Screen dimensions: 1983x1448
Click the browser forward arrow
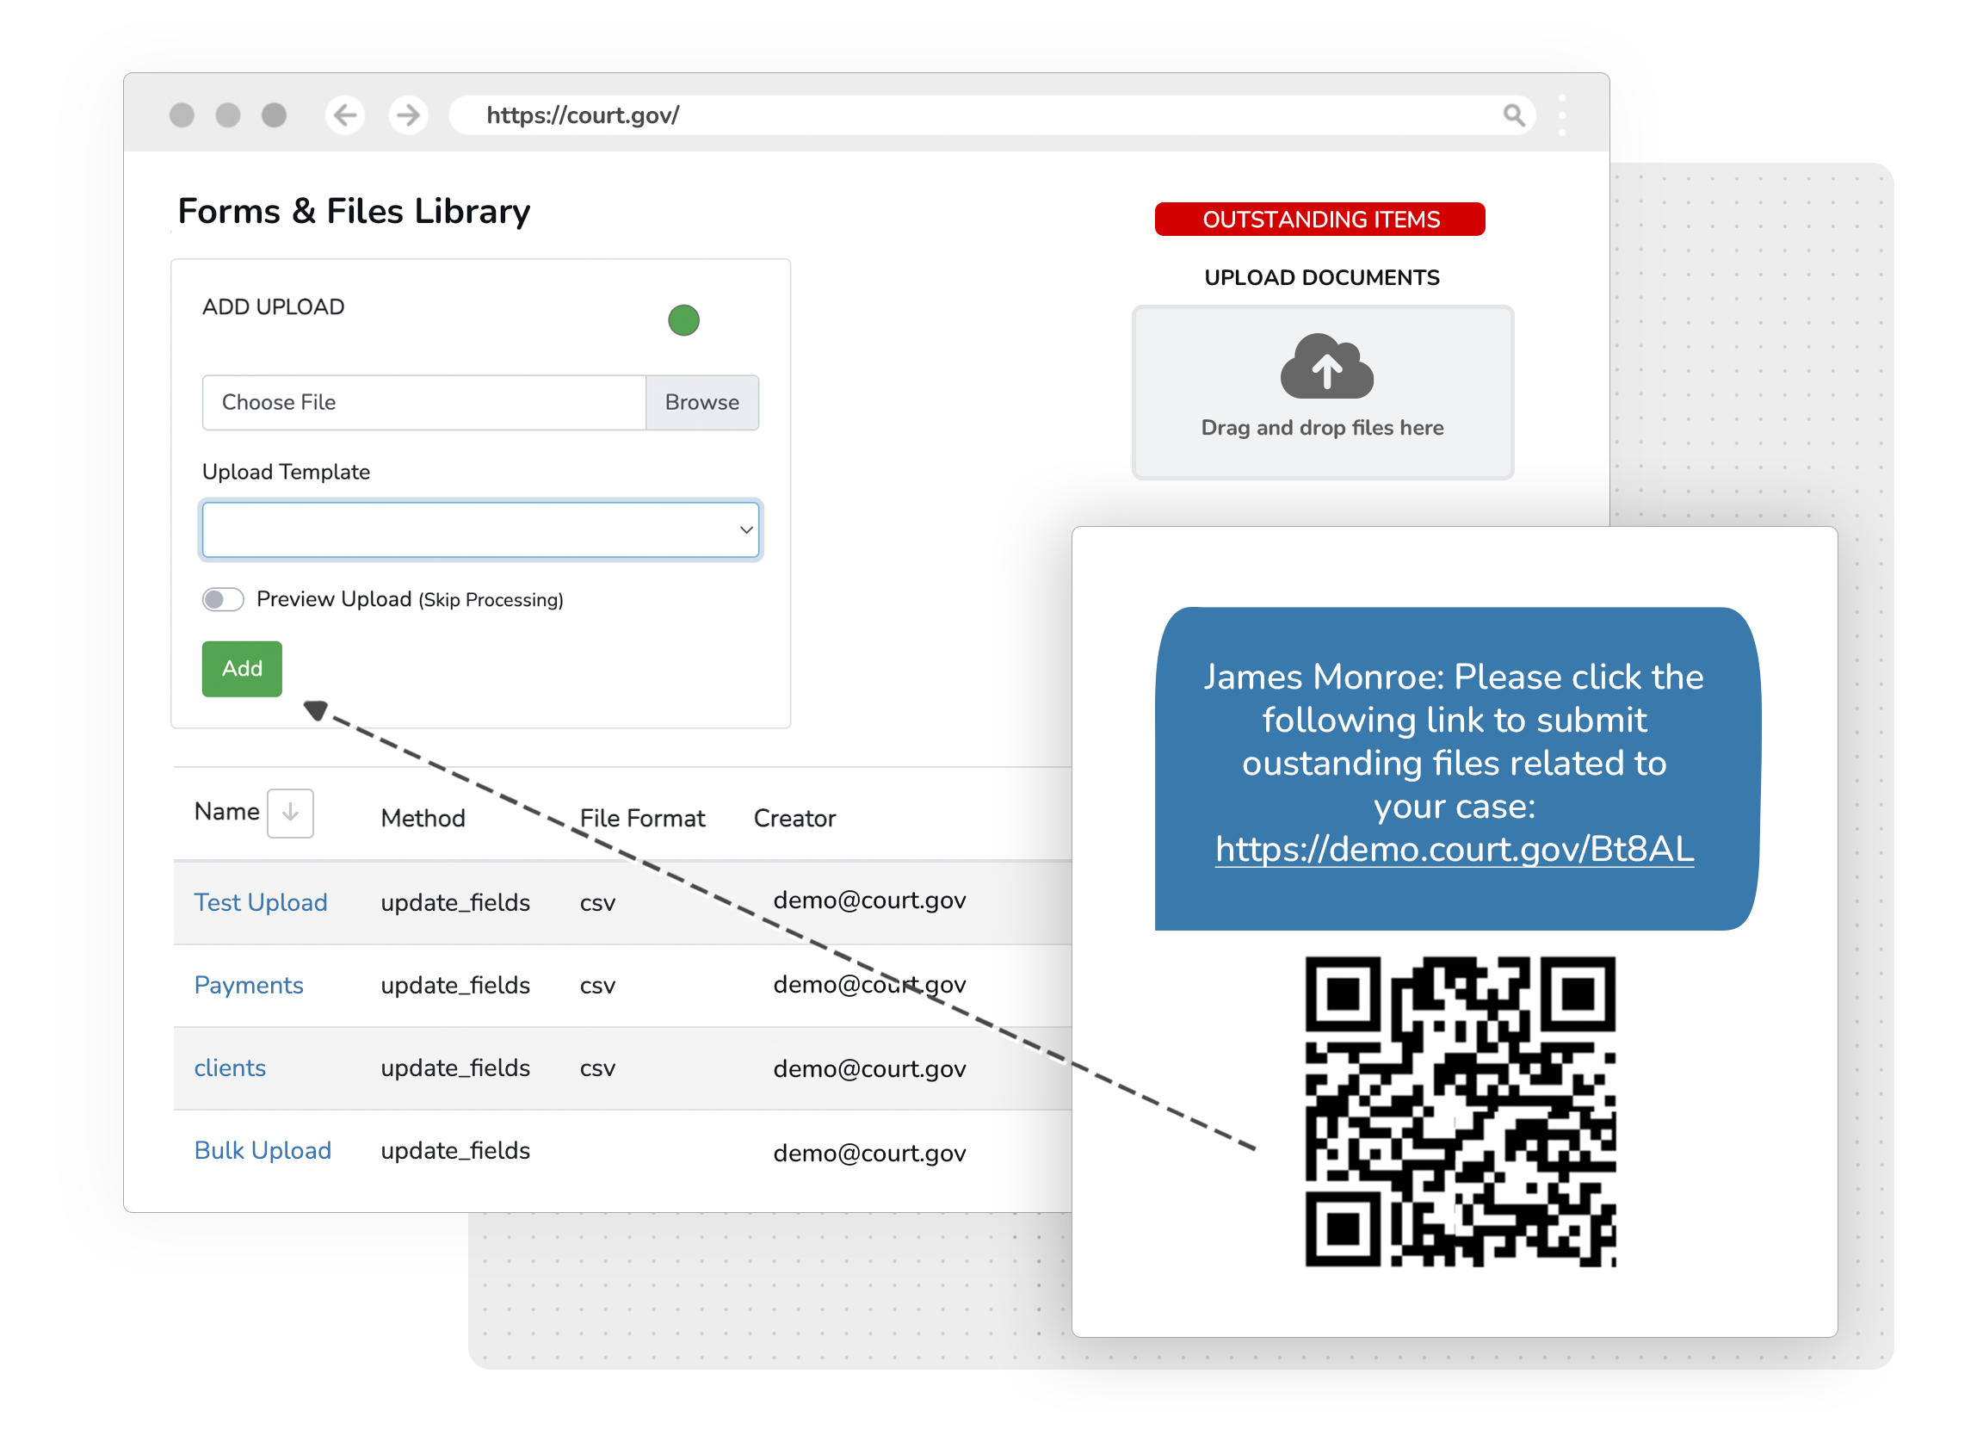(x=408, y=114)
